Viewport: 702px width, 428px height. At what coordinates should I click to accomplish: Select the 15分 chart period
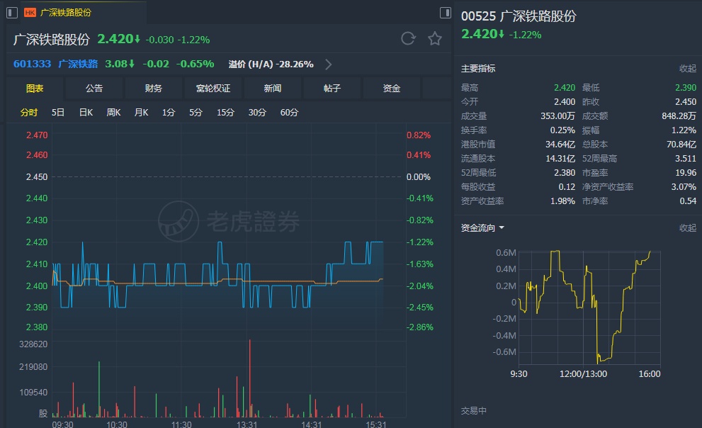pyautogui.click(x=226, y=113)
